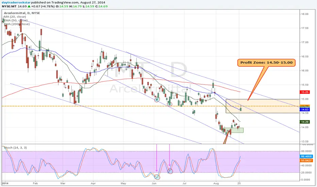Click the 17.00 price axis label
317x187 pixels.
tap(305, 42)
